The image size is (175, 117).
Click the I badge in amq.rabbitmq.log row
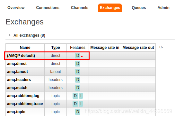[81, 96]
